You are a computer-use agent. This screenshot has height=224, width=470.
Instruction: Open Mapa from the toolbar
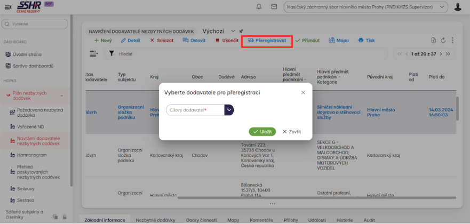(x=338, y=41)
